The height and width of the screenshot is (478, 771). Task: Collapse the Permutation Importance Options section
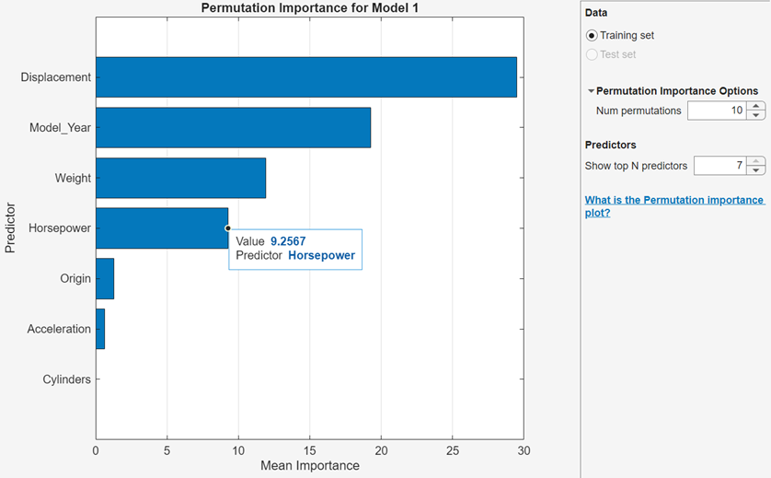[591, 91]
